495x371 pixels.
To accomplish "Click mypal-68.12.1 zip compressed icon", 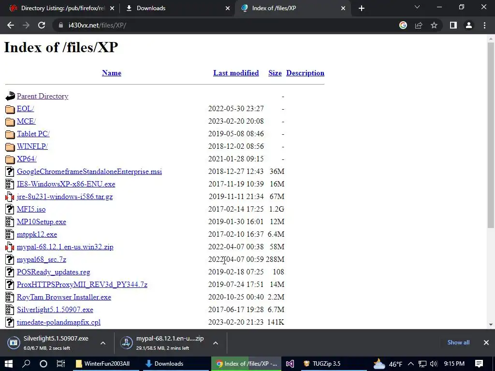I will (x=10, y=247).
